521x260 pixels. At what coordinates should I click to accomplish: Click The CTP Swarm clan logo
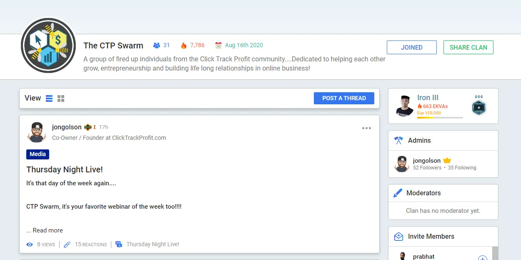48,46
